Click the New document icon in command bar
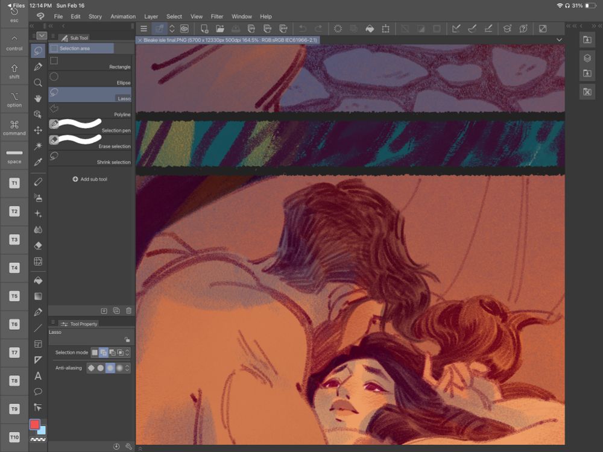The image size is (603, 452). (x=204, y=29)
